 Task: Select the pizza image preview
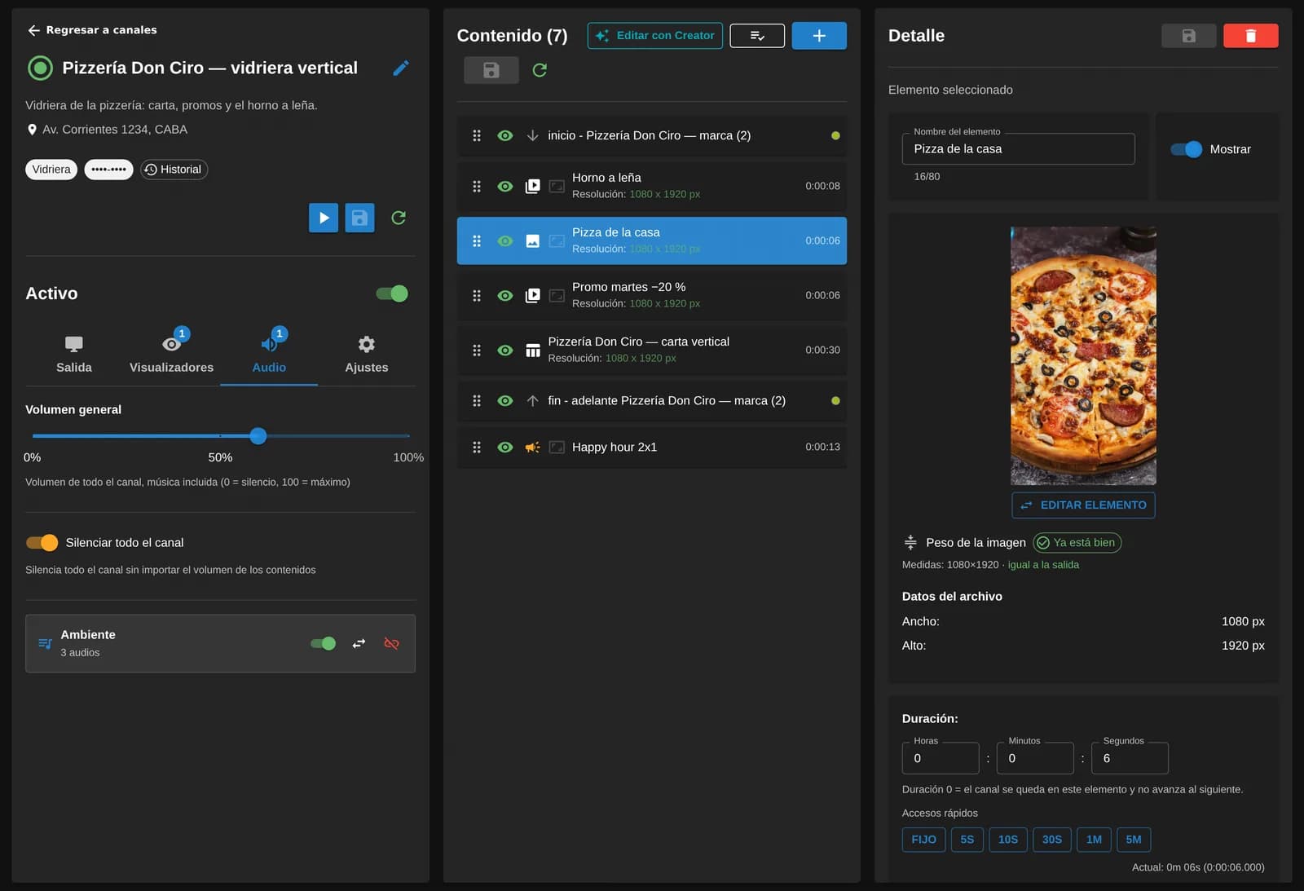[x=1083, y=355]
